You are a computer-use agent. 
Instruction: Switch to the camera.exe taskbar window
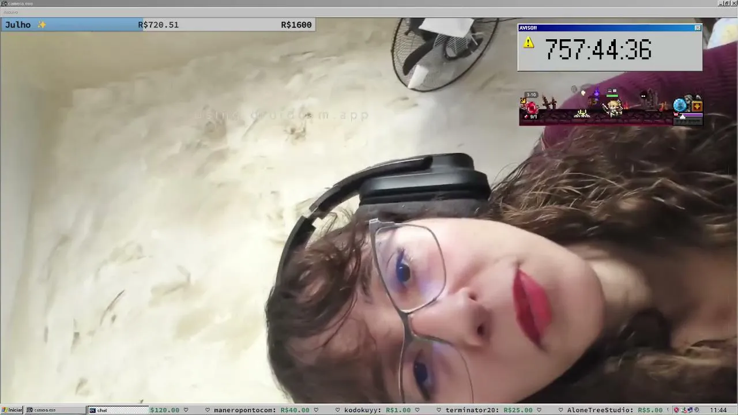(55, 410)
